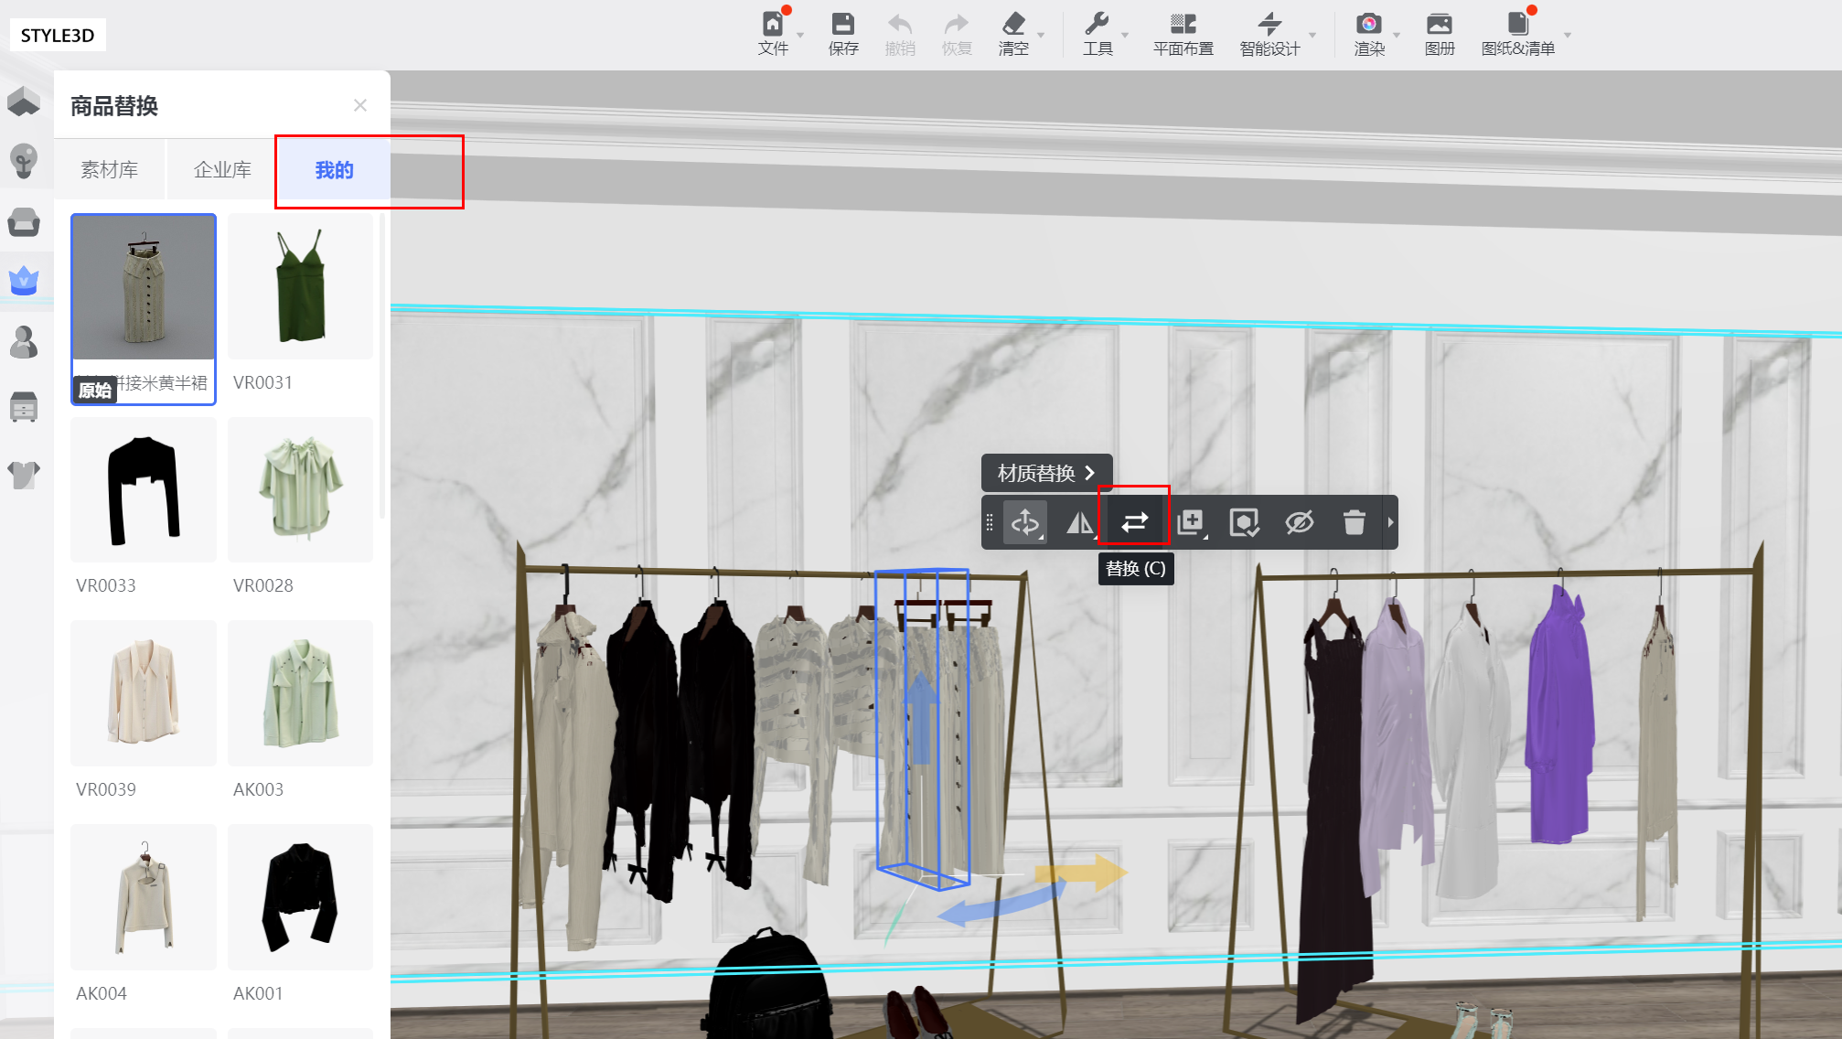Select the VR0039 cream shirt thumbnail
Image resolution: width=1842 pixels, height=1039 pixels.
point(144,693)
